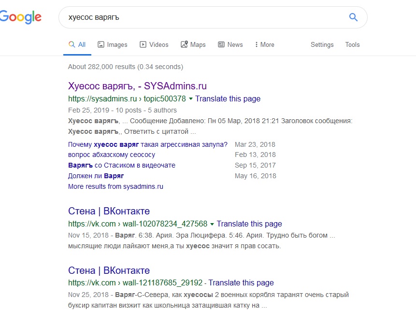Screen dimensions: 416x311
Task: Click the snippet text starting 'Nov 25, 2018'
Action: [x=209, y=300]
